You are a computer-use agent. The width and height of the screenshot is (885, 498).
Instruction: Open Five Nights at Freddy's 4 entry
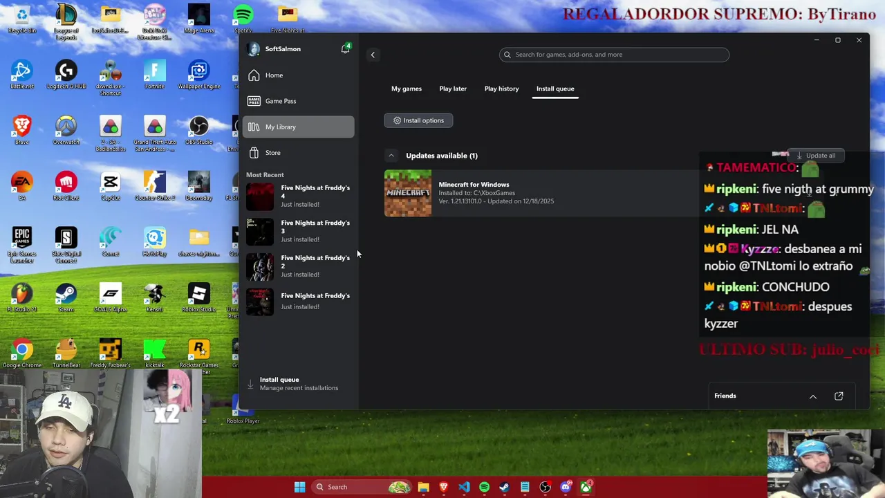[x=298, y=196]
